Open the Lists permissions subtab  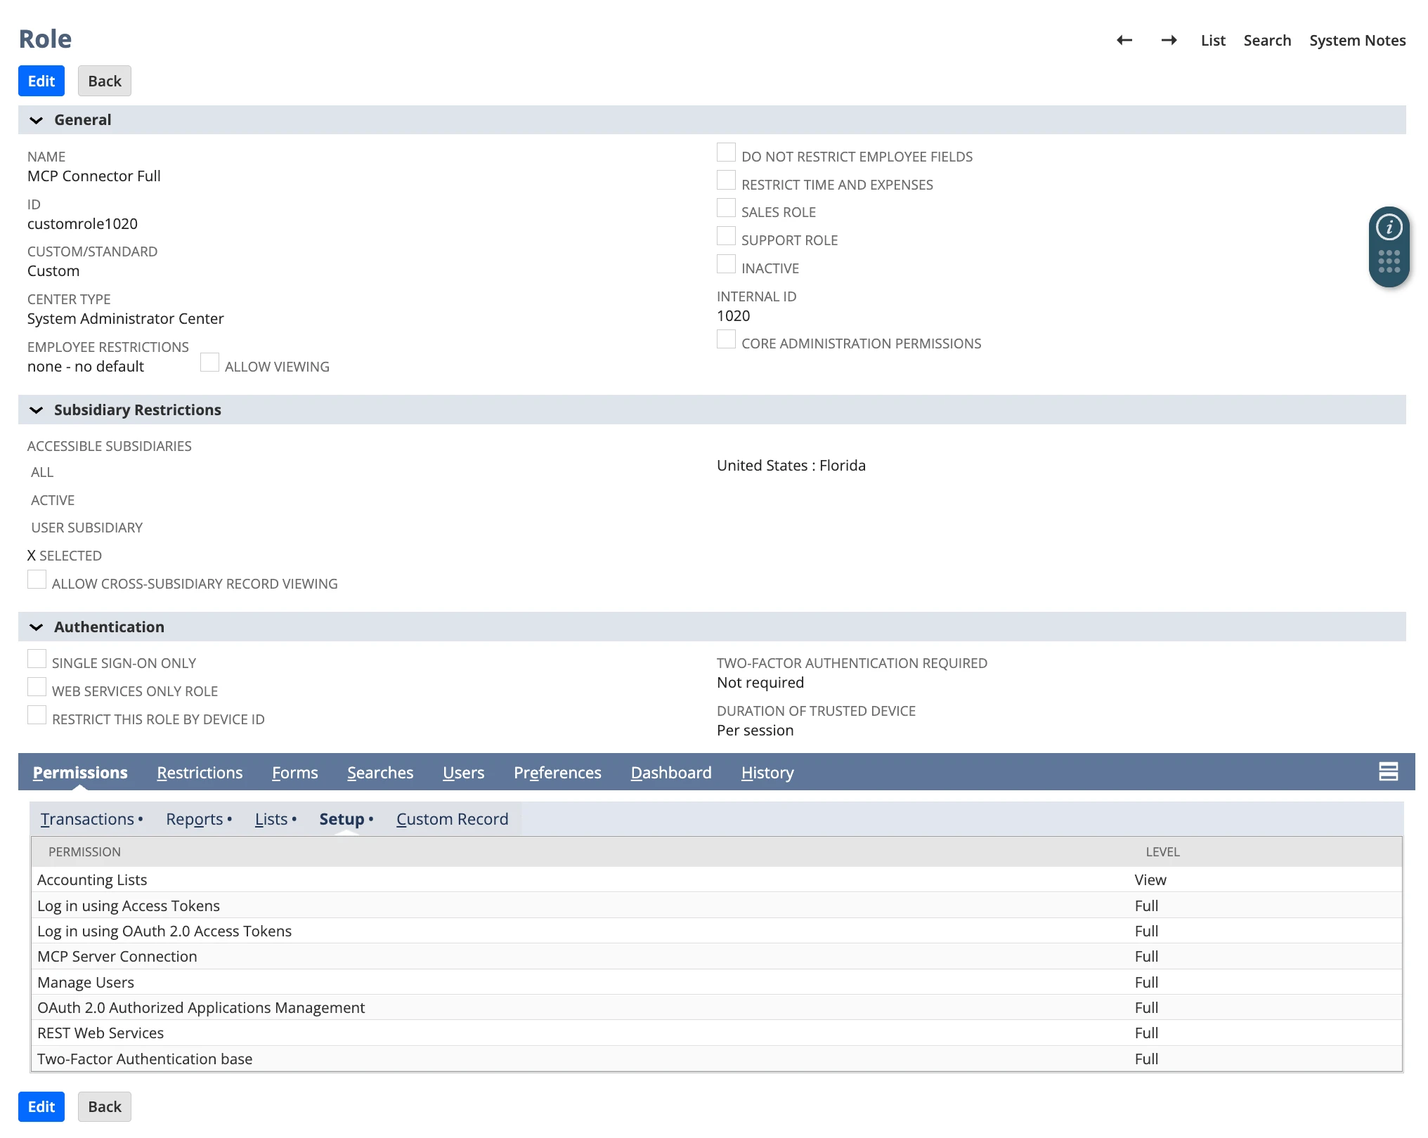(271, 819)
